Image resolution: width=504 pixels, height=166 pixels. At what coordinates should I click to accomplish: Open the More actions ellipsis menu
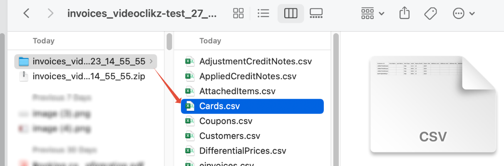(463, 13)
